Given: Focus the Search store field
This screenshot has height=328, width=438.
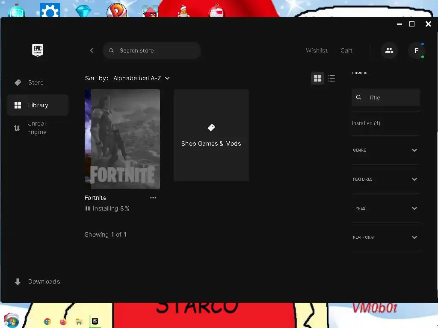Looking at the screenshot, I should tap(152, 50).
